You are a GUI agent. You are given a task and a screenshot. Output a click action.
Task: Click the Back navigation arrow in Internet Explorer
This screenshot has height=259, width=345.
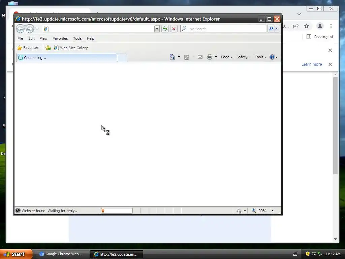point(20,29)
